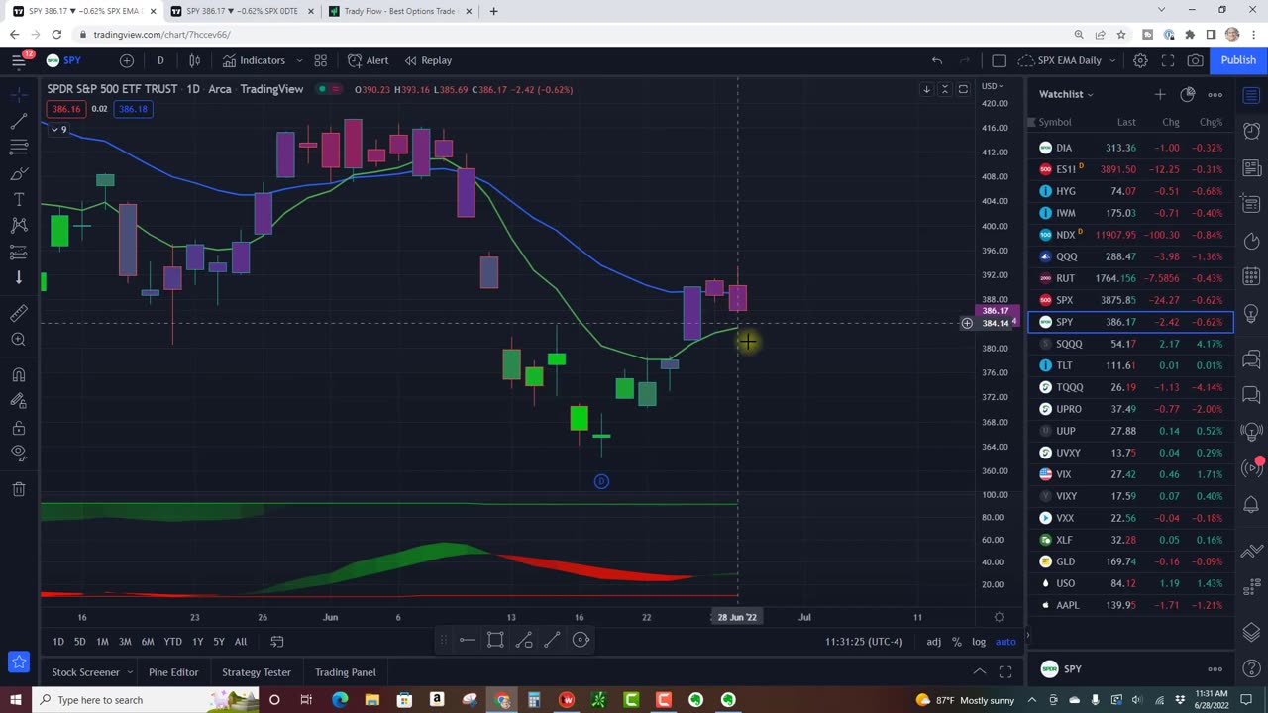Select the trend line drawing tool
The height and width of the screenshot is (713, 1268).
[x=19, y=122]
